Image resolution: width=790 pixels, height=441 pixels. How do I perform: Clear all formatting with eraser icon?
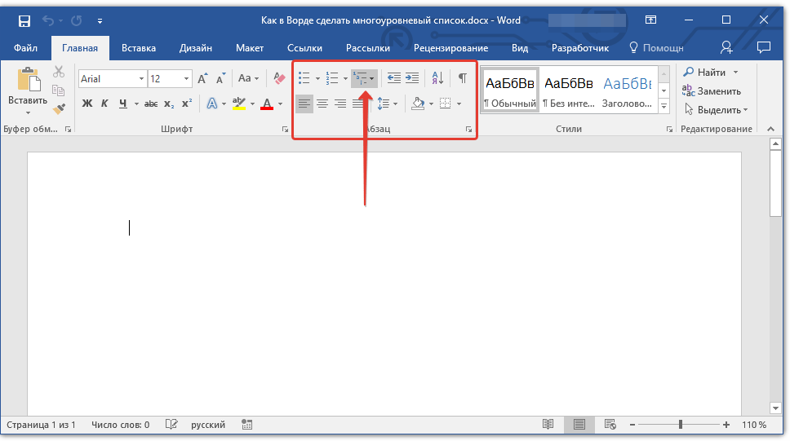280,79
